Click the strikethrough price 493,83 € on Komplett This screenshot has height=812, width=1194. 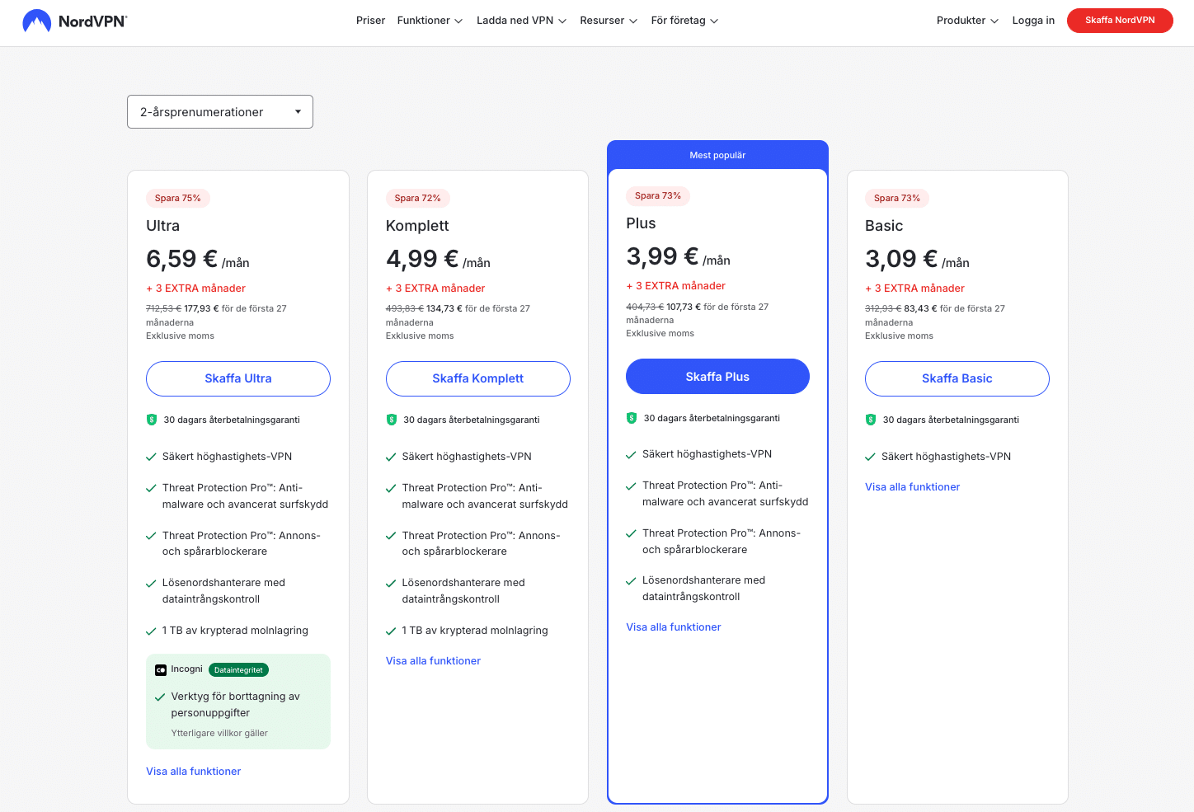point(404,309)
